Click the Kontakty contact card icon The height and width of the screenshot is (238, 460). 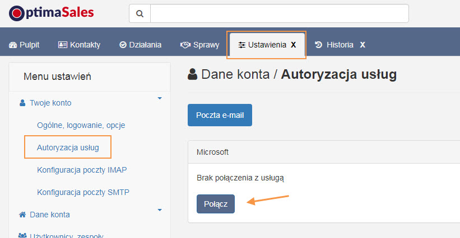click(x=63, y=45)
